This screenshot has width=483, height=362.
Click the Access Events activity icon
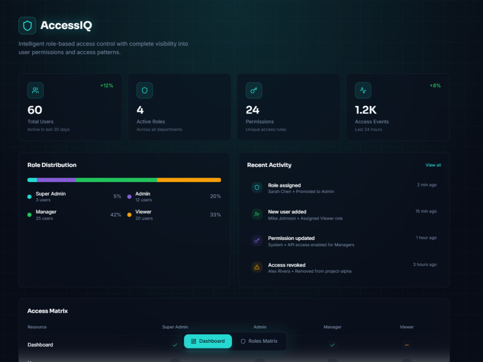[x=363, y=90]
